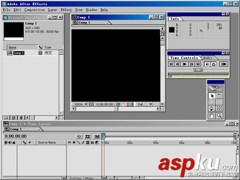240x180 pixels.
Task: Click Project window scroll up arrow
Action: [x=61, y=52]
